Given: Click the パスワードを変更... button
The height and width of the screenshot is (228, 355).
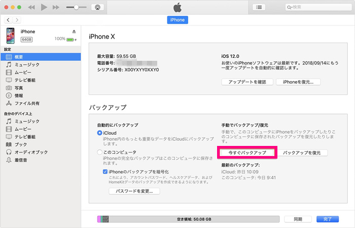Looking at the screenshot, I should [x=134, y=191].
